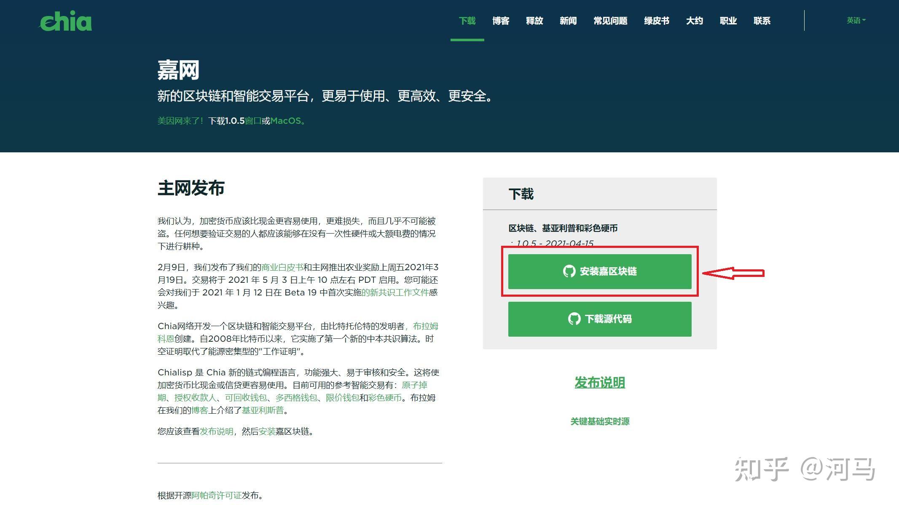Open the 阿帕奇许可证 license link
Screen dimensions: 899x505
click(216, 495)
